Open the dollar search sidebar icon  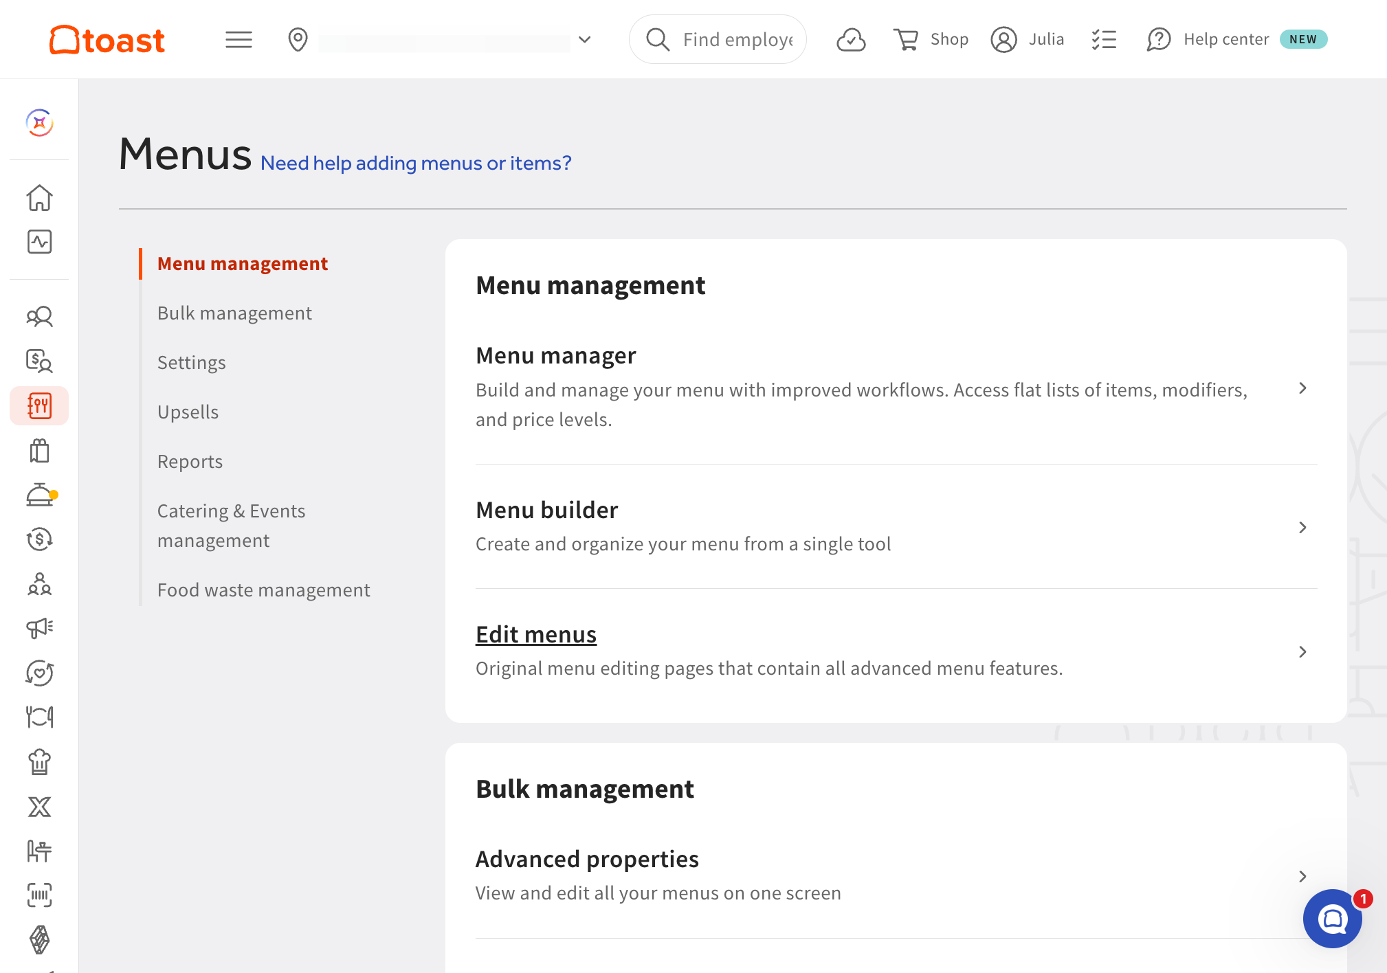[40, 361]
